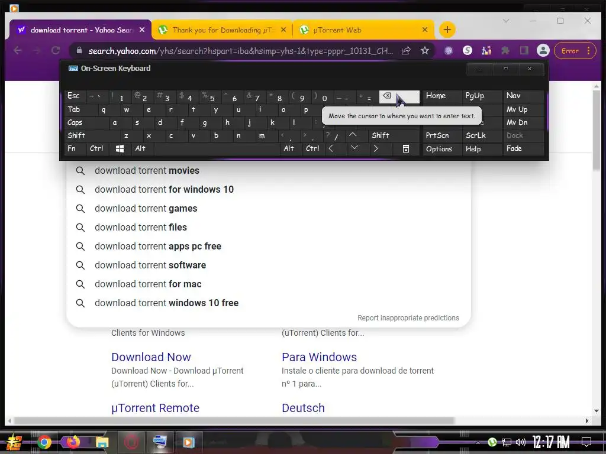This screenshot has width=606, height=454.
Task: Select suggestion download torrent for mac
Action: [x=268, y=284]
